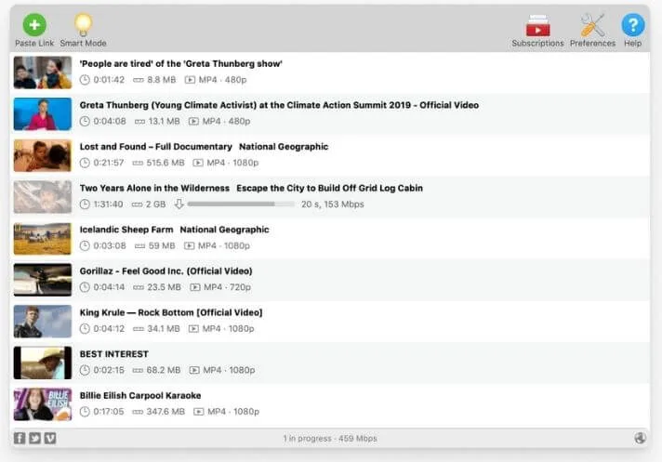Click the 0:03:08 duration value
This screenshot has height=462, width=662.
(110, 245)
